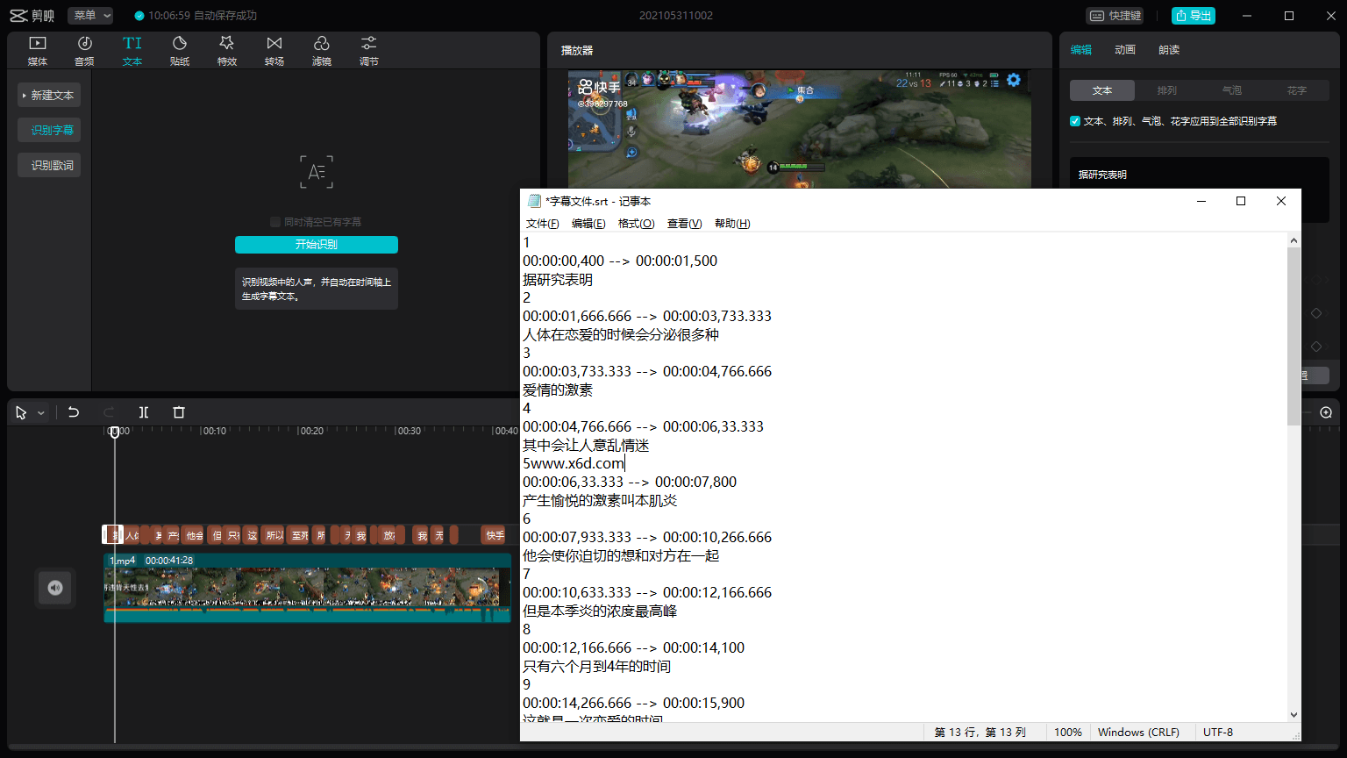
Task: Open the 媒体 media panel
Action: click(x=37, y=49)
